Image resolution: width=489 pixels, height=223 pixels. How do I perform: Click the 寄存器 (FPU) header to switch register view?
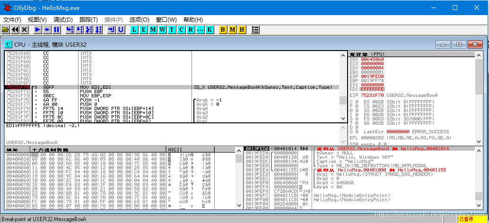[411, 54]
